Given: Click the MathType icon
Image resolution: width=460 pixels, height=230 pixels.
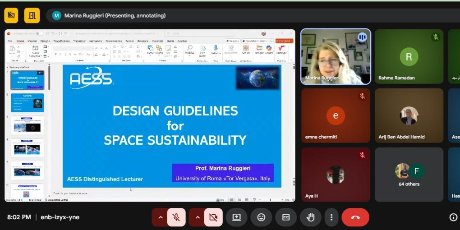Looking at the screenshot, I should click(281, 50).
